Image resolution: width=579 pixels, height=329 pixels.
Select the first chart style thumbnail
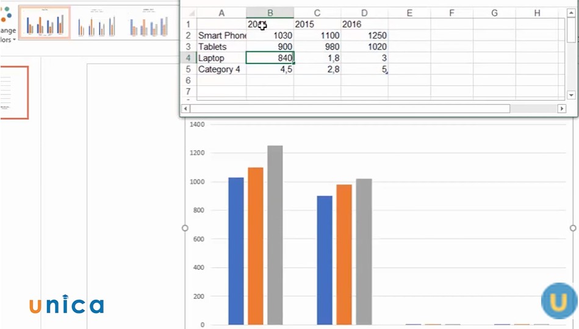[x=45, y=23]
